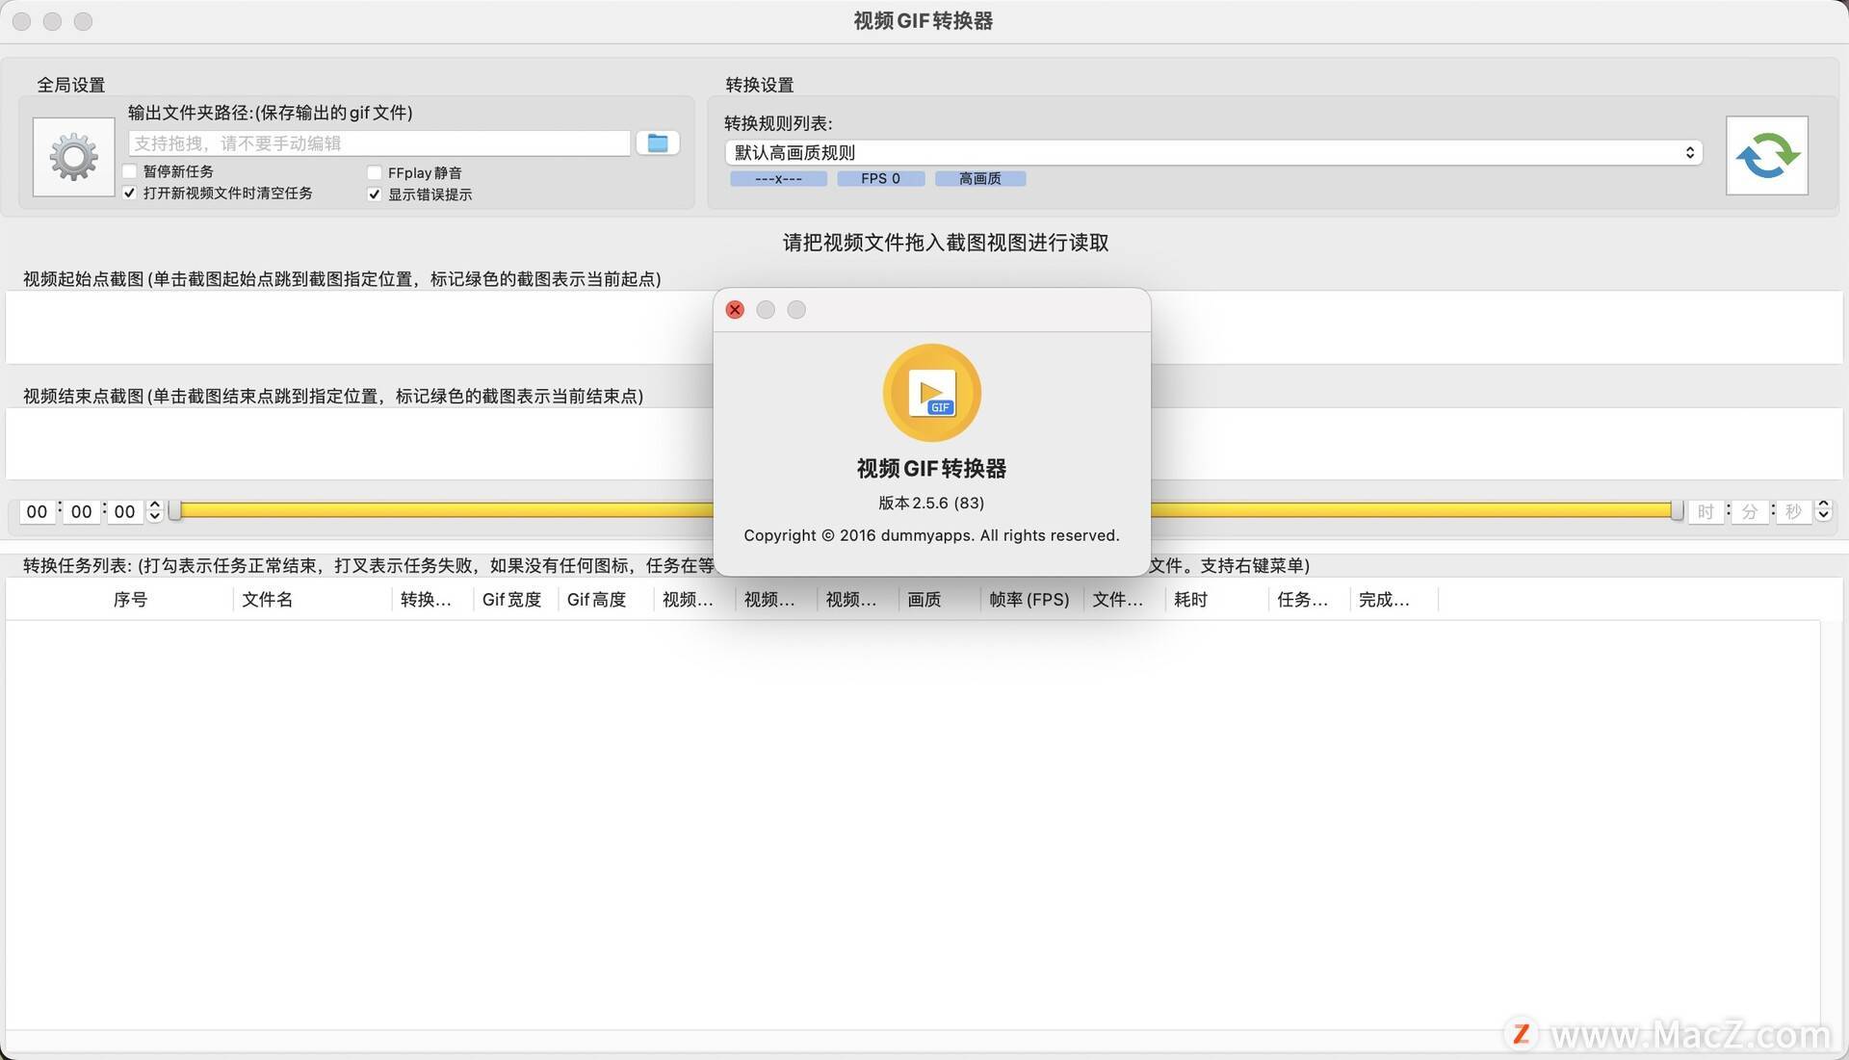Click the start time stepper arrows
The width and height of the screenshot is (1849, 1060).
coord(155,511)
